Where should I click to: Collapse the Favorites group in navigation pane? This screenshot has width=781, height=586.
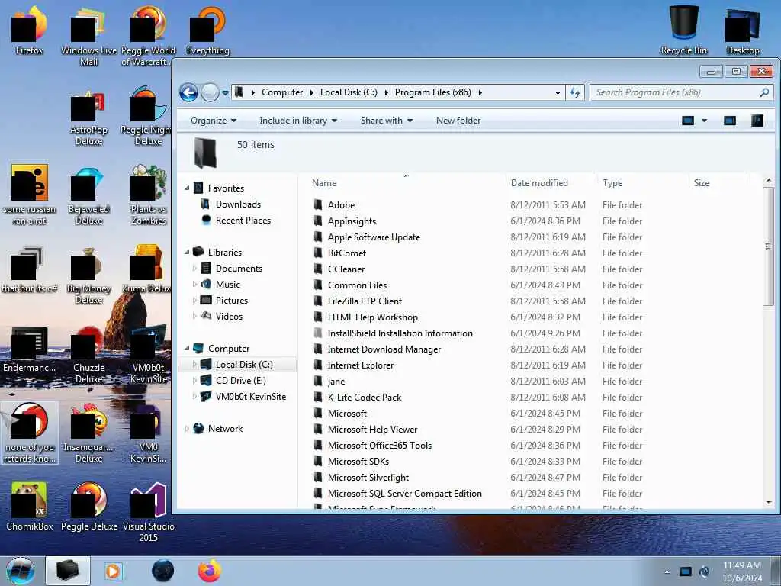(x=187, y=188)
